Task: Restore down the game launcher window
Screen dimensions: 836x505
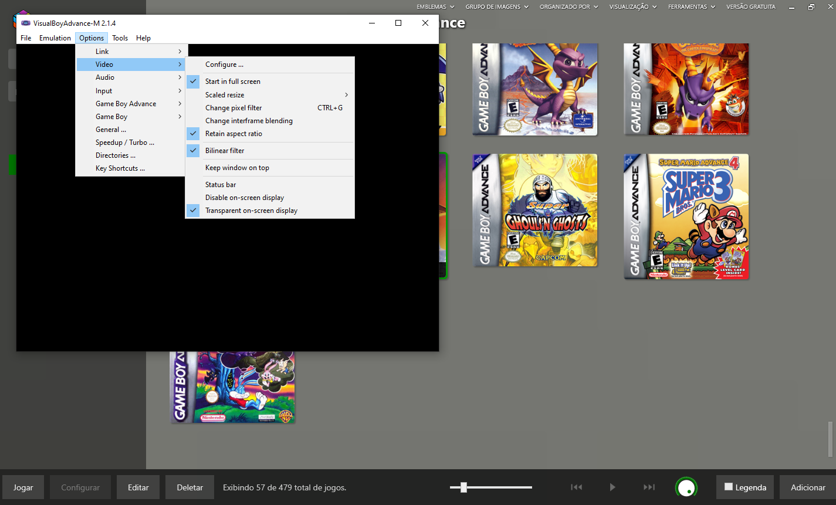Action: pos(811,7)
